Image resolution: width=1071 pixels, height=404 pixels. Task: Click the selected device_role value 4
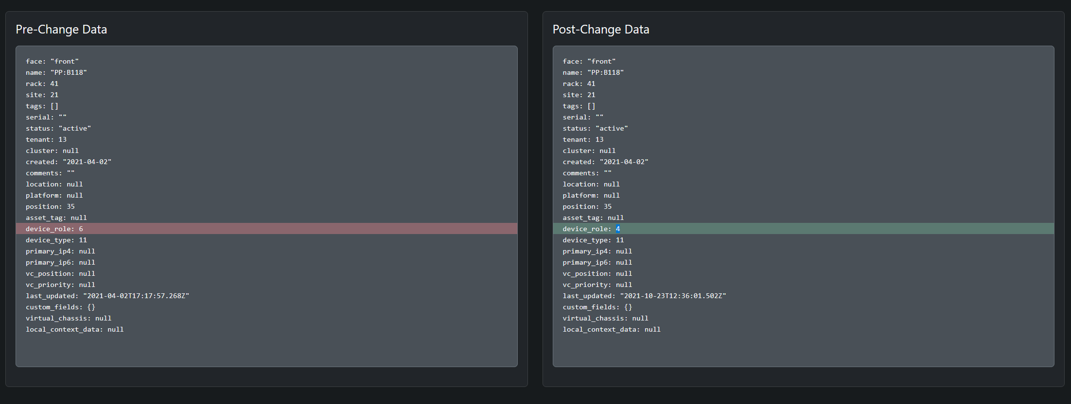coord(618,229)
